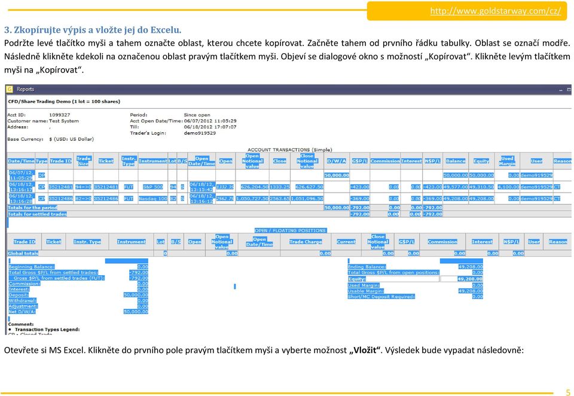Open the goldstarway.com/cz link
574x396 pixels.
tap(495, 11)
